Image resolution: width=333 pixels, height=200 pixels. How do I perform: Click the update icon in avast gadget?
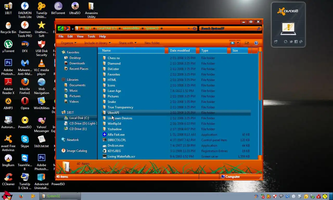click(x=285, y=42)
